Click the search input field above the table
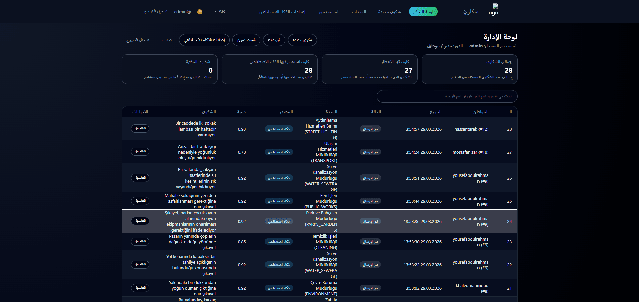The image size is (639, 302). click(447, 96)
